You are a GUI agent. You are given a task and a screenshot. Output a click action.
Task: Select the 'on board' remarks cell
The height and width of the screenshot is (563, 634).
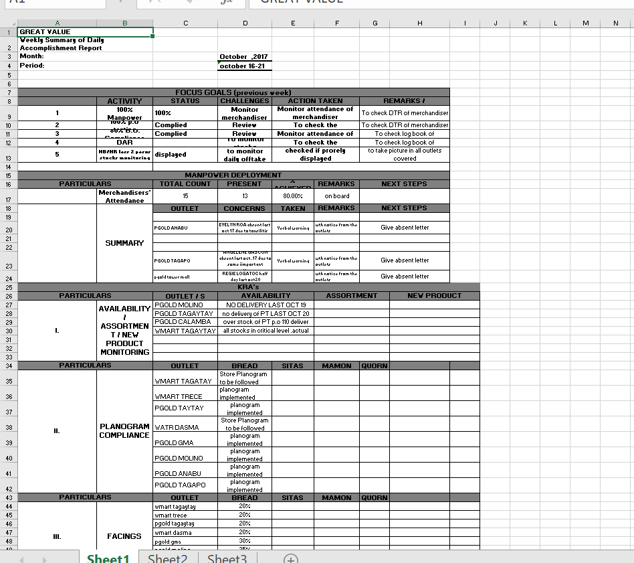tap(337, 196)
